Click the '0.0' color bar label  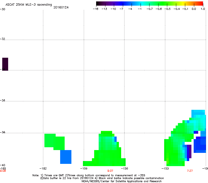(194, 9)
